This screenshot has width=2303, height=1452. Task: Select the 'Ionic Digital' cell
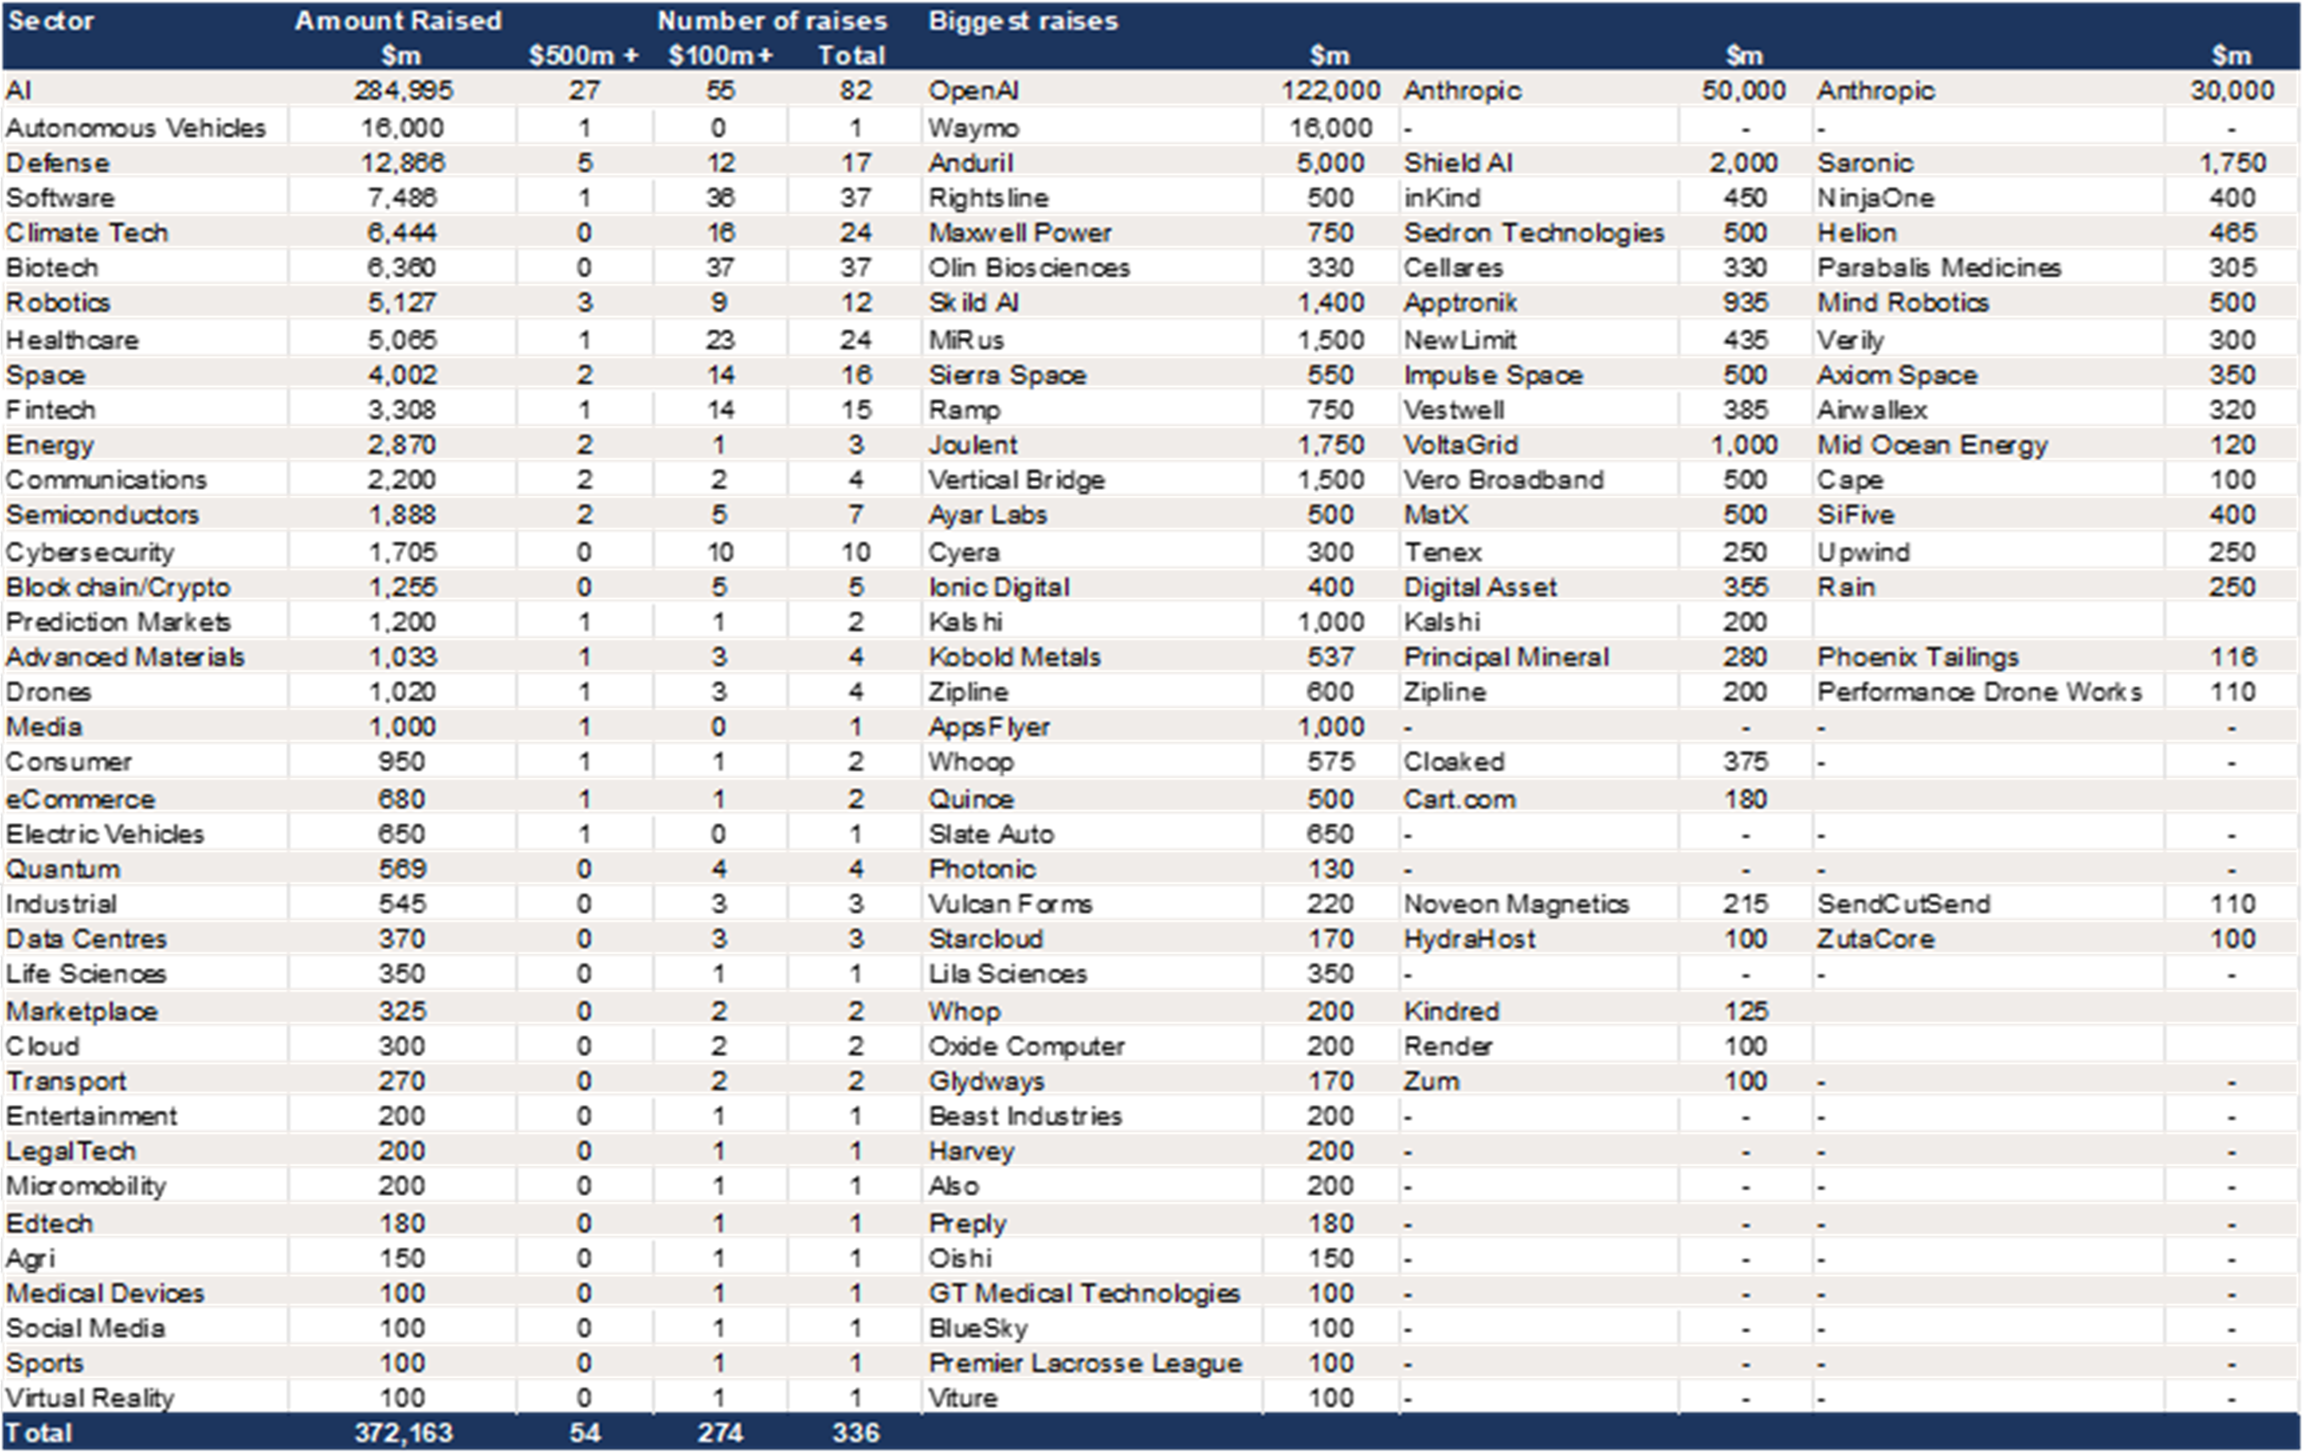click(x=998, y=587)
